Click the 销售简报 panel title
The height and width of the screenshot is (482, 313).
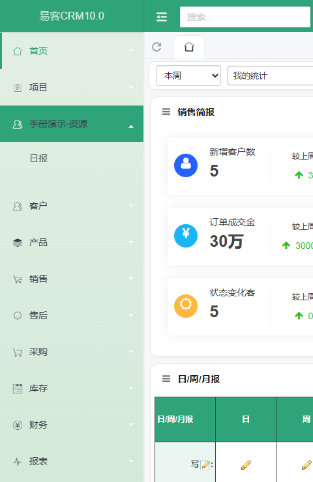pos(196,112)
